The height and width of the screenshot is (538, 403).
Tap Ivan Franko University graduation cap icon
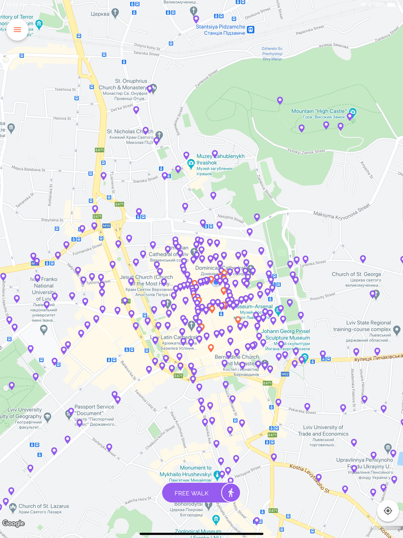pyautogui.click(x=44, y=329)
